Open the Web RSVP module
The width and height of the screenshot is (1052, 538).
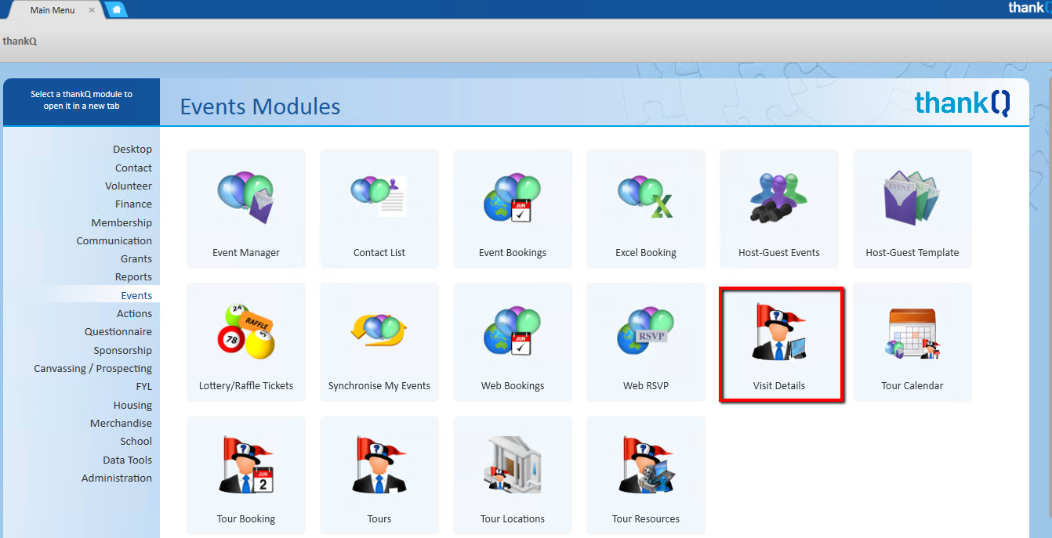[646, 334]
